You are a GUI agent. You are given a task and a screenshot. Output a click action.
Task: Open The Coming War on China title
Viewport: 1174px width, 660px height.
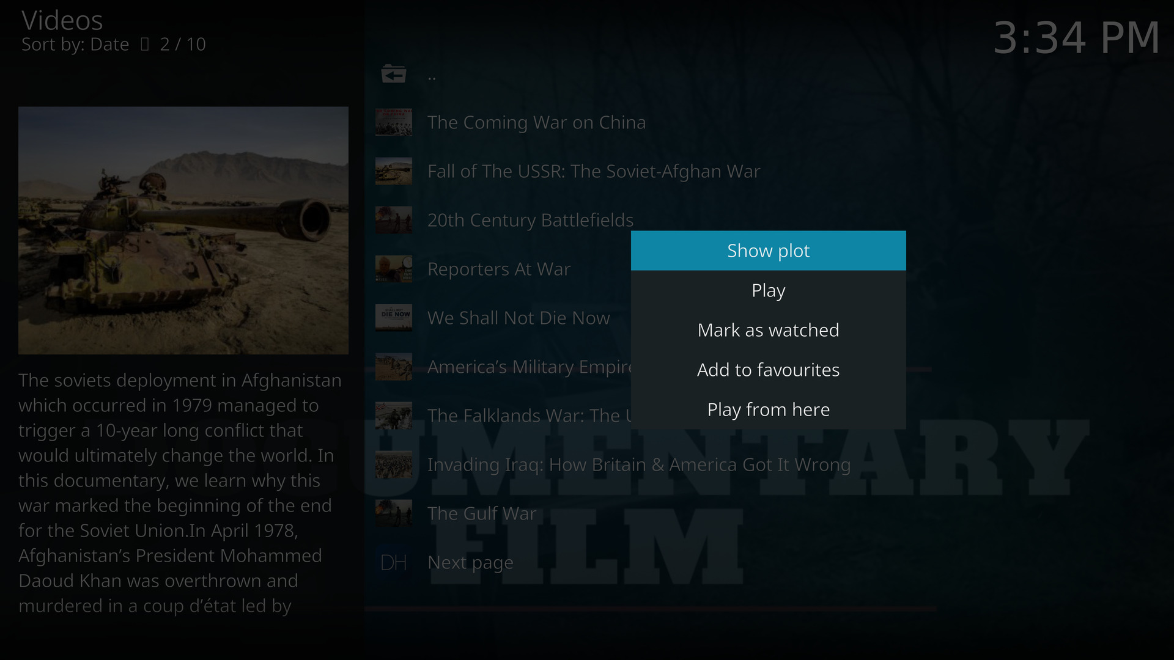pyautogui.click(x=536, y=122)
